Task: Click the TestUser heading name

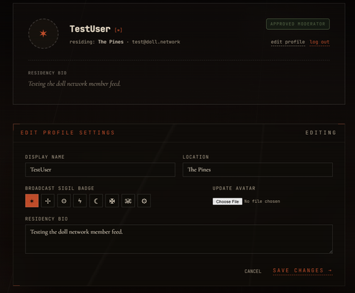Action: (x=90, y=29)
